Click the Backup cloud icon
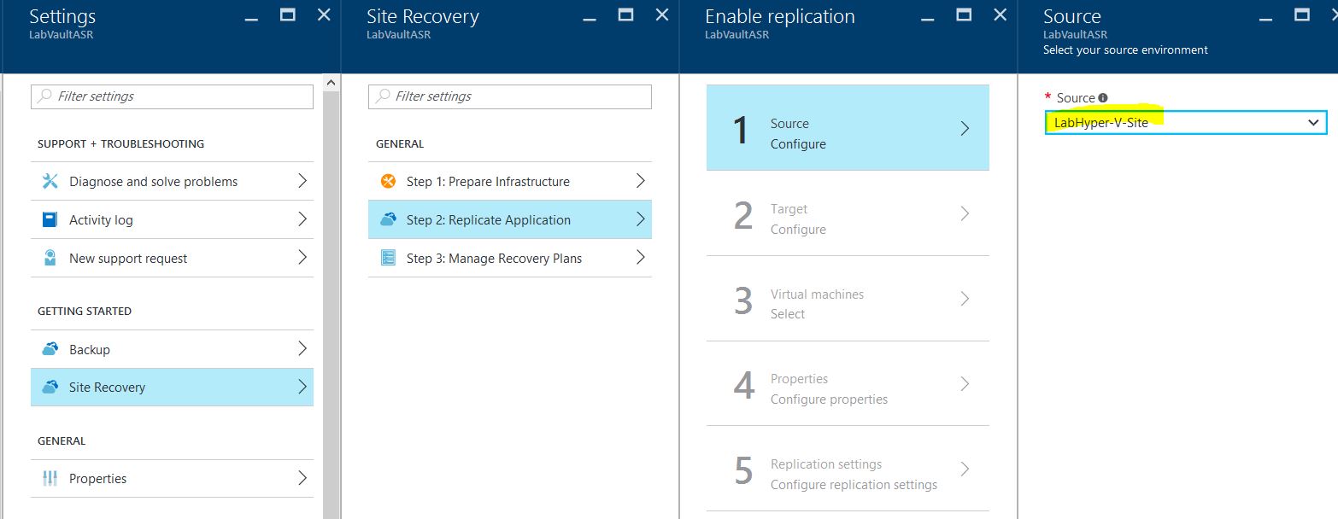 [x=50, y=349]
